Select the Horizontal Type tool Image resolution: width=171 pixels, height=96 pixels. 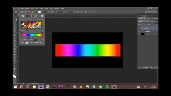14,60
